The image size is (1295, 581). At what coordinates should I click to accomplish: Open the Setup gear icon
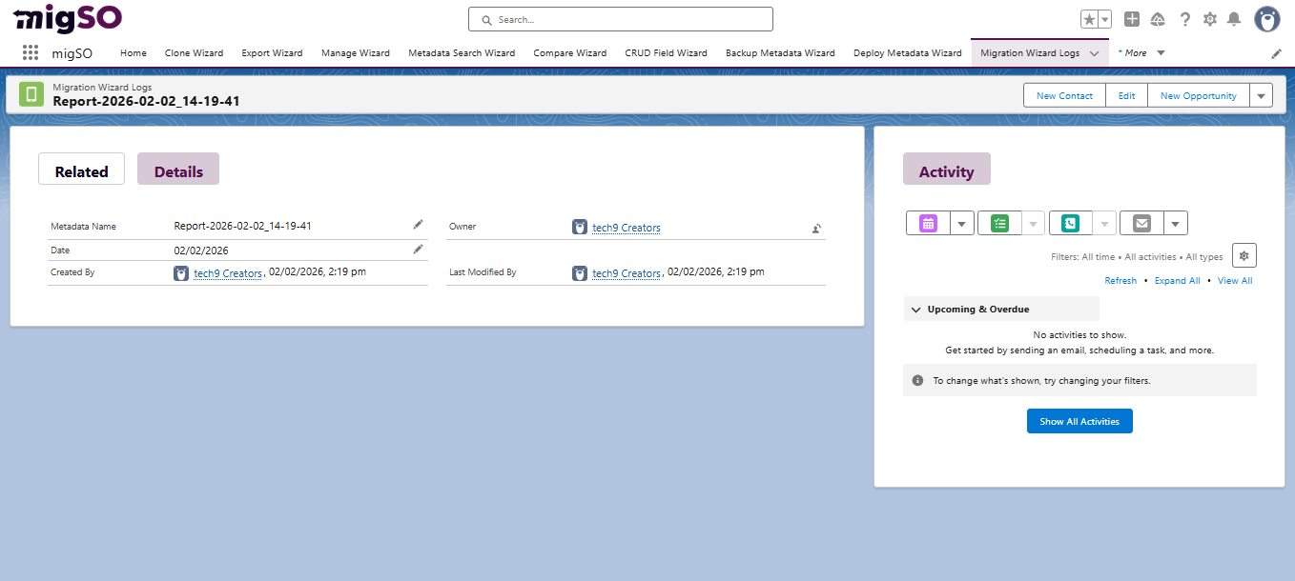[x=1209, y=18]
